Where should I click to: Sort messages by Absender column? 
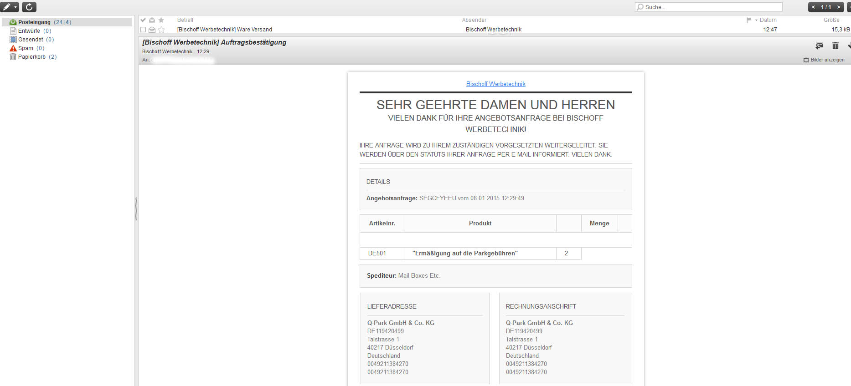point(474,20)
